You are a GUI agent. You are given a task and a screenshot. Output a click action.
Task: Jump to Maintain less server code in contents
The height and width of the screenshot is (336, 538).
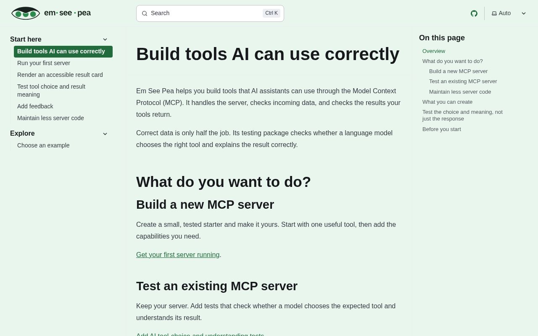point(460,92)
